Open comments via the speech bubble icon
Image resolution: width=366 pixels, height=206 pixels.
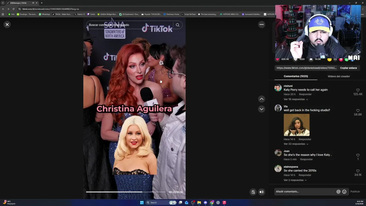coord(295,59)
